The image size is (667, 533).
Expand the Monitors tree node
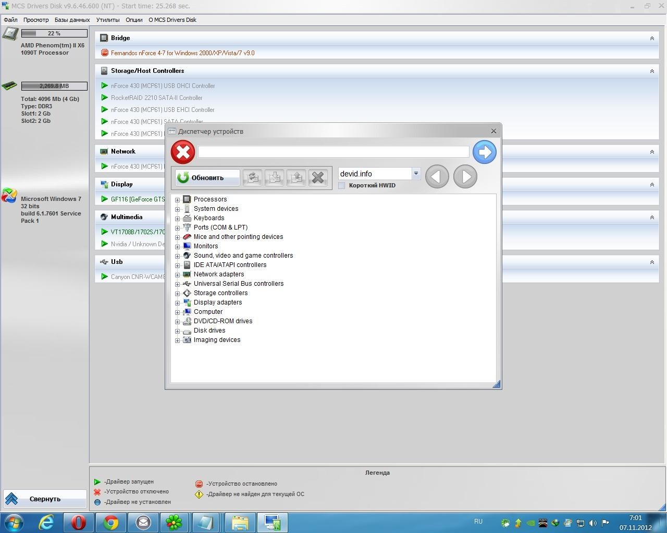tap(178, 247)
